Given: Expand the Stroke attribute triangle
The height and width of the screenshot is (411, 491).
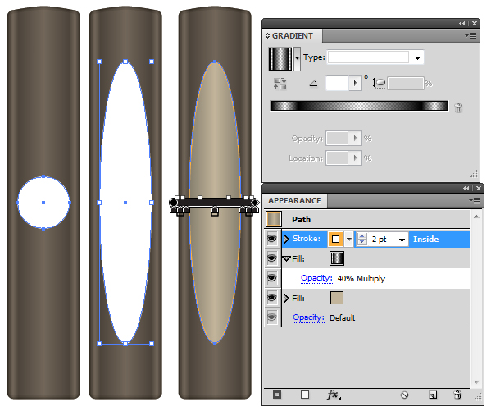Looking at the screenshot, I should tap(286, 240).
